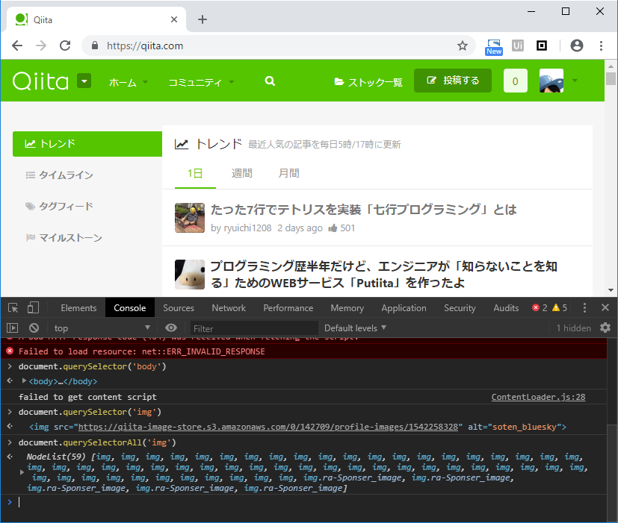Screen dimensions: 618x523
Task: Open the notifications counter showing 0
Action: pyautogui.click(x=515, y=81)
